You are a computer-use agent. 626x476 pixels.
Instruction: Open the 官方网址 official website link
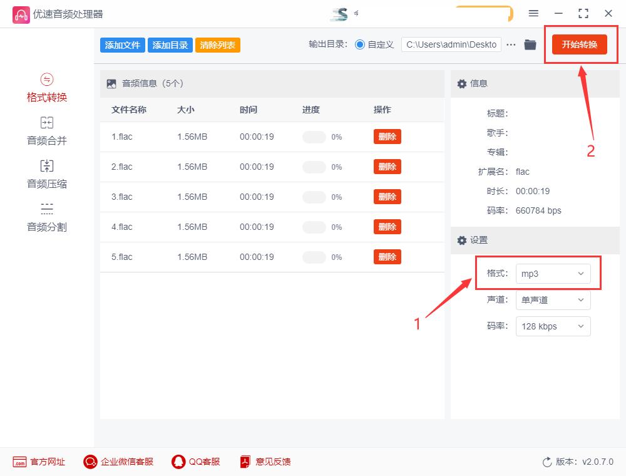39,462
